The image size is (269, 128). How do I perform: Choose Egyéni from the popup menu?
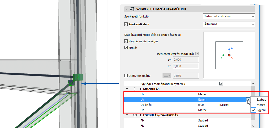coord(261,110)
